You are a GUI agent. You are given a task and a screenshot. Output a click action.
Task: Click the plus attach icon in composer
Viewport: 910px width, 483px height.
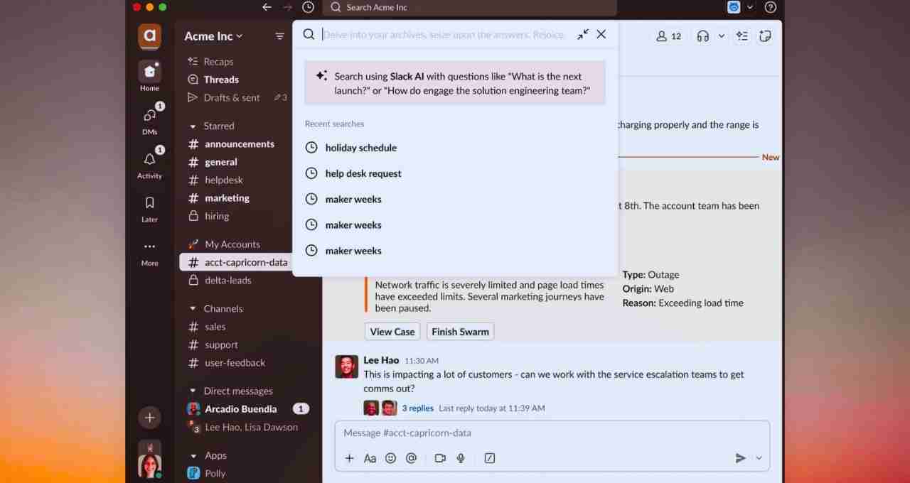click(349, 458)
